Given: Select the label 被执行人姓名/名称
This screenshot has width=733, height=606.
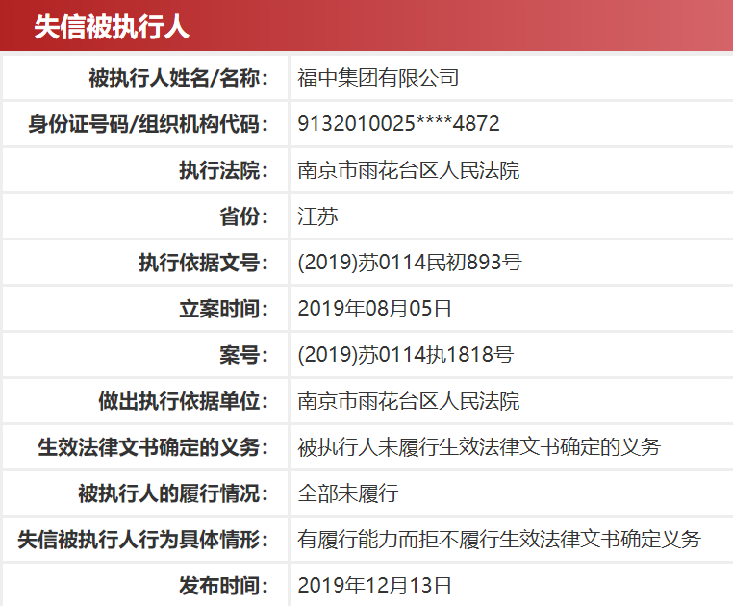Looking at the screenshot, I should pos(179,78).
